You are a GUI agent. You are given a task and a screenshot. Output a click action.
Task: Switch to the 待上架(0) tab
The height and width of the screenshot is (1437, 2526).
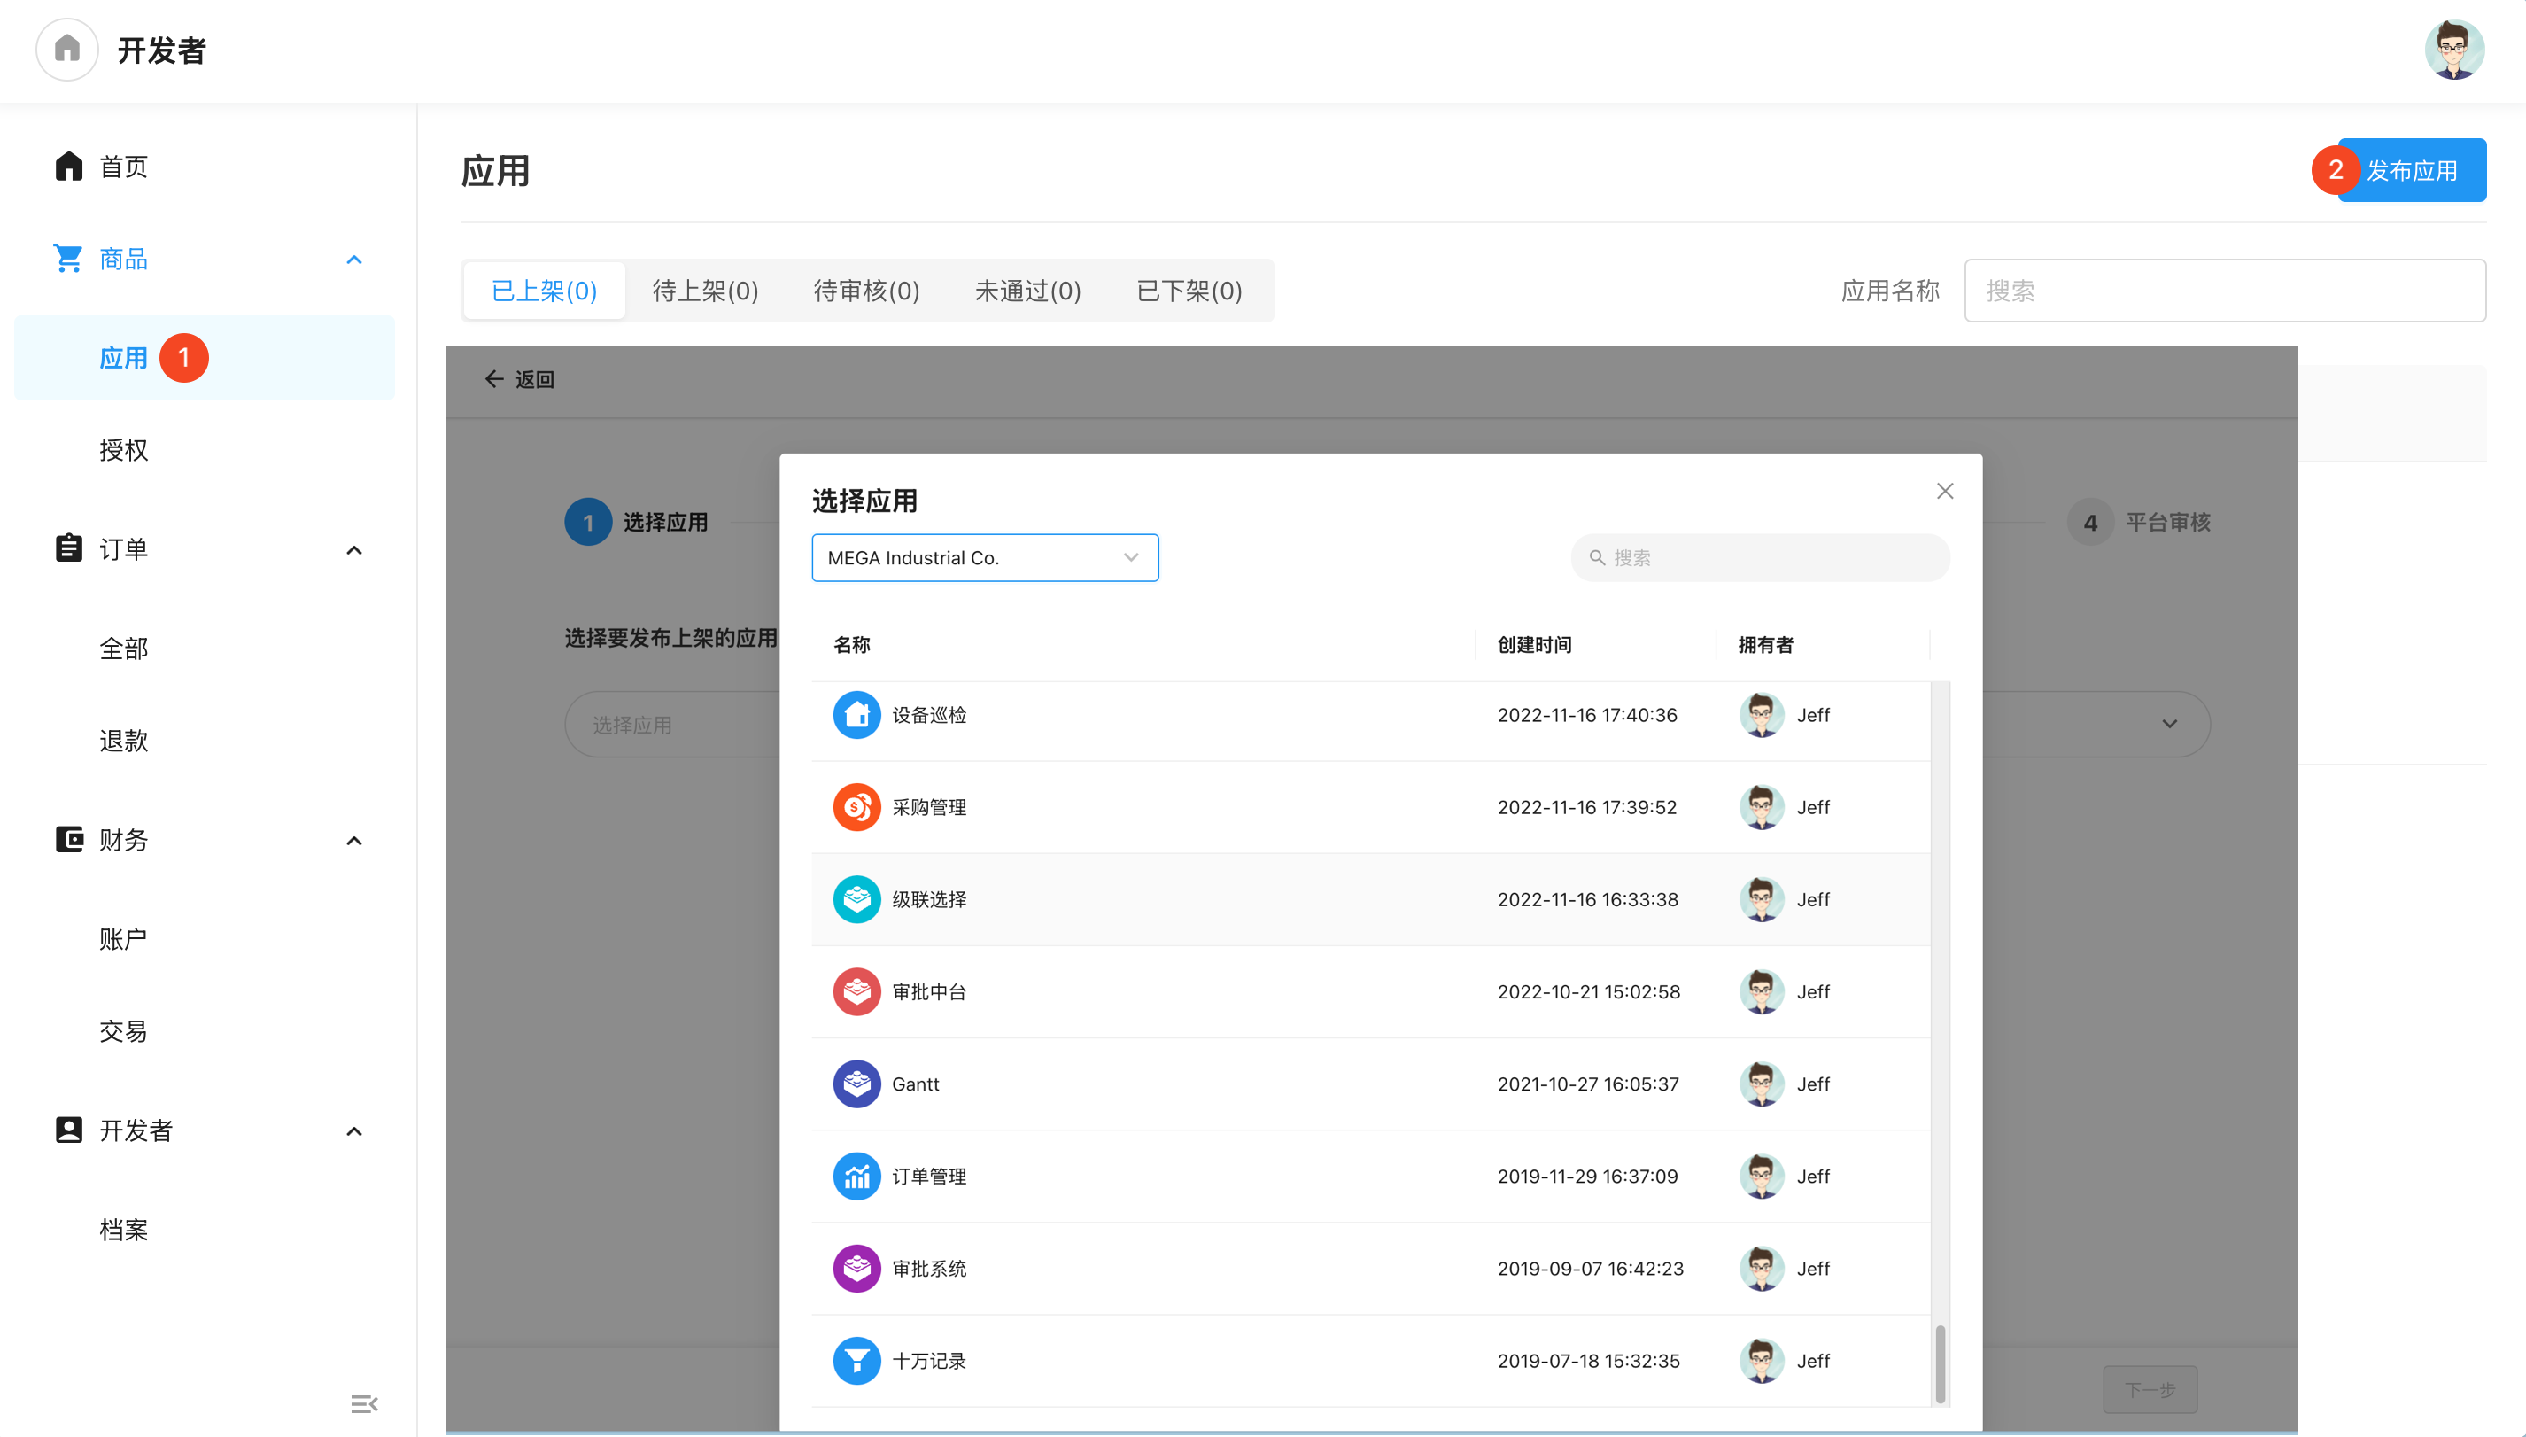704,291
